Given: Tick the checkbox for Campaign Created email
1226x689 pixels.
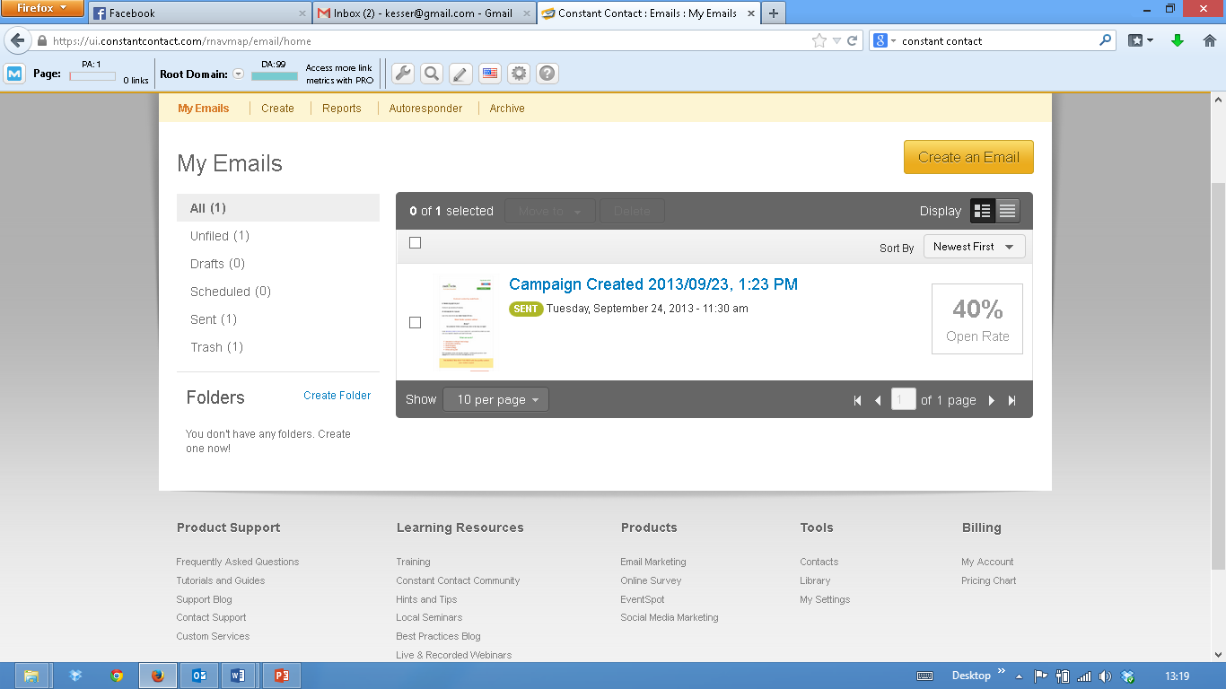Looking at the screenshot, I should point(415,322).
